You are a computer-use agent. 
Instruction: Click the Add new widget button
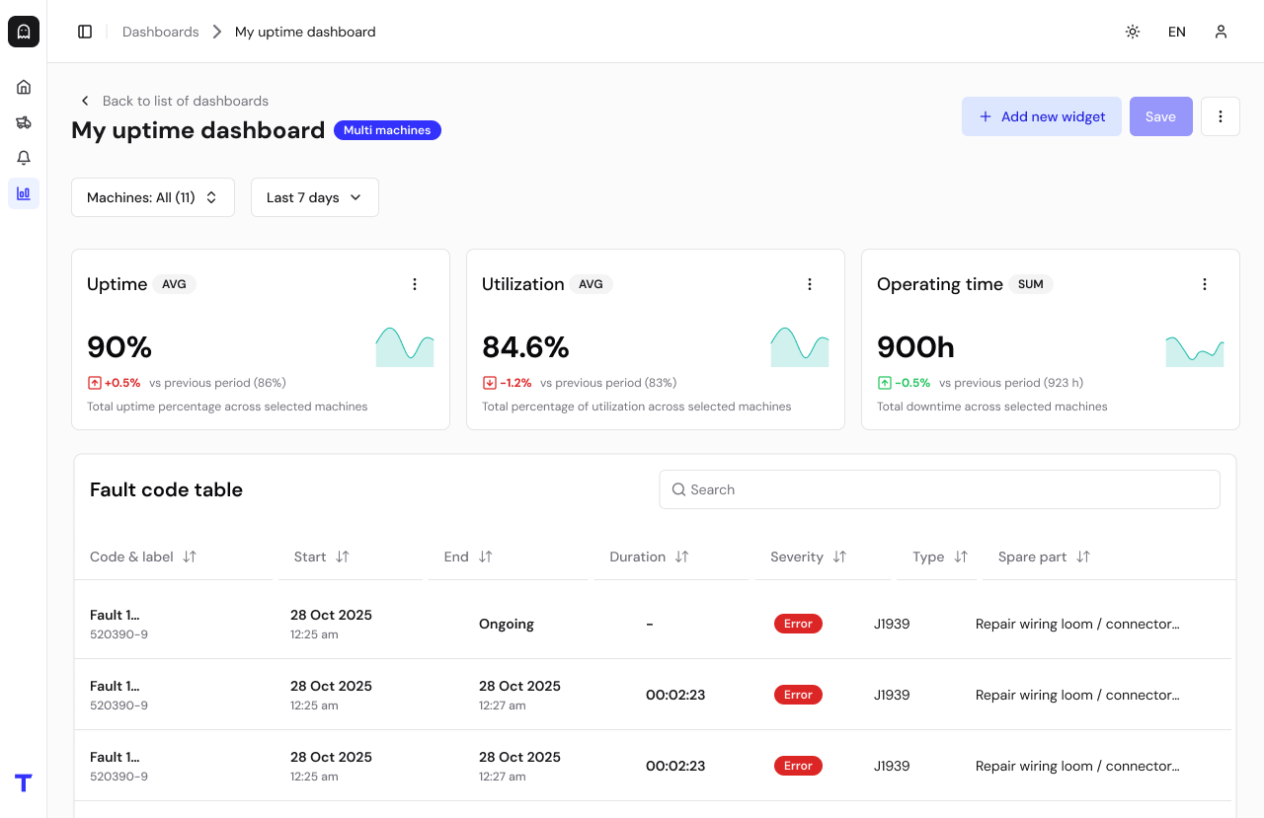(1041, 116)
